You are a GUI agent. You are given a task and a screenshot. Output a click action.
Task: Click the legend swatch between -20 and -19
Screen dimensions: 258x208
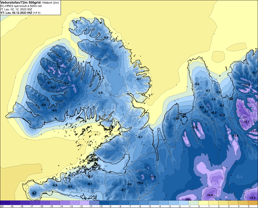point(5,203)
